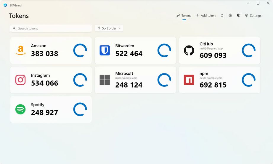Click the Spotify token name
The width and height of the screenshot is (273, 164).
pyautogui.click(x=38, y=105)
